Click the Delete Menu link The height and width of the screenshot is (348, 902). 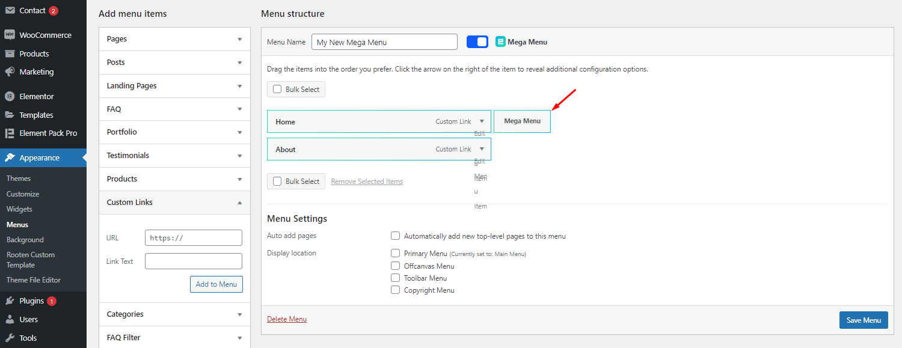(x=287, y=319)
